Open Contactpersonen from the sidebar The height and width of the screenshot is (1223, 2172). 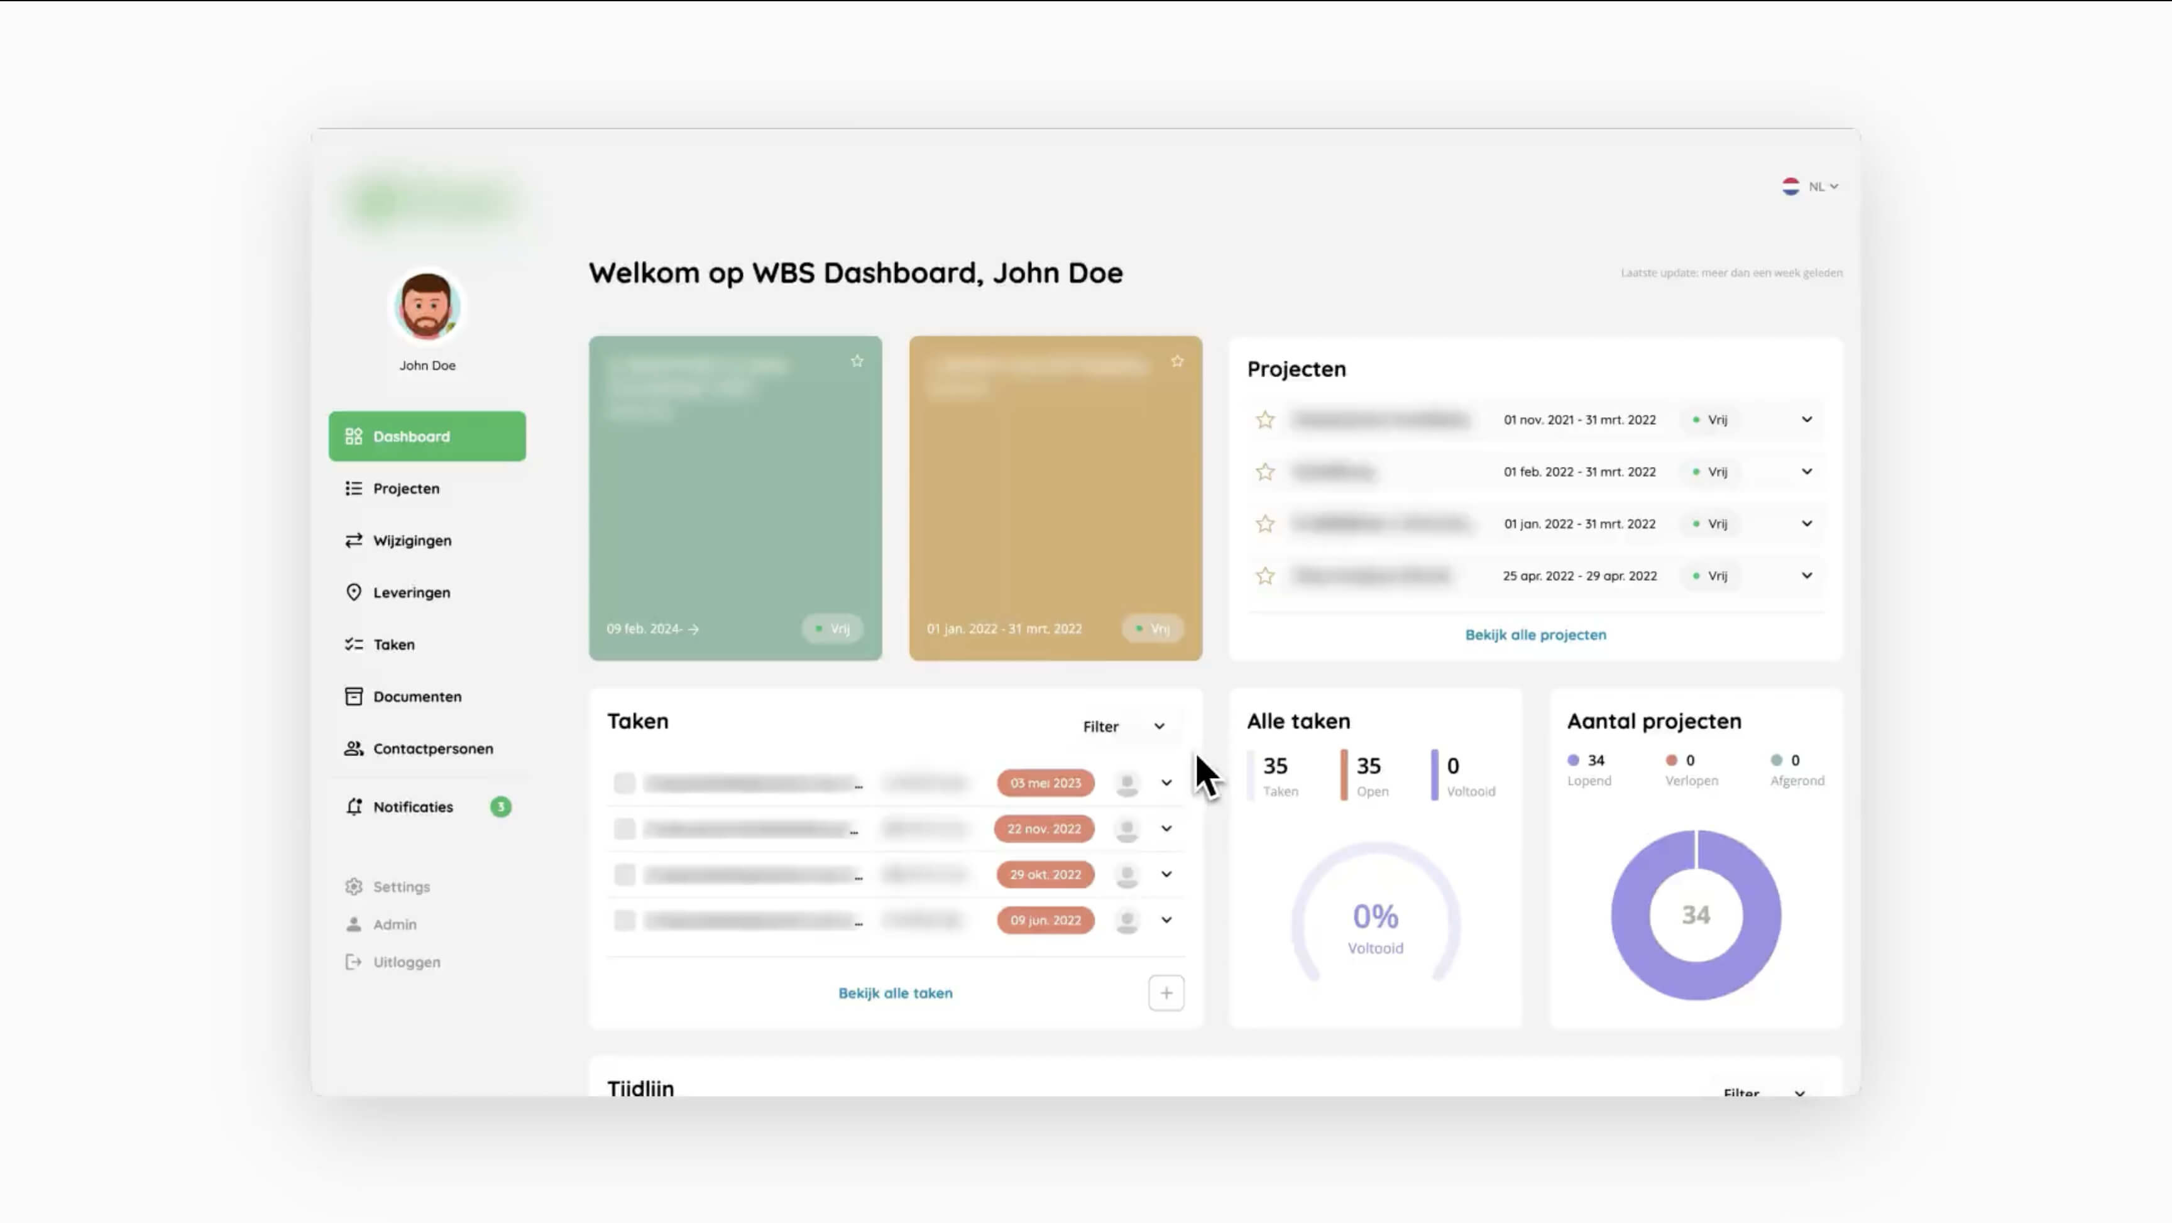432,748
